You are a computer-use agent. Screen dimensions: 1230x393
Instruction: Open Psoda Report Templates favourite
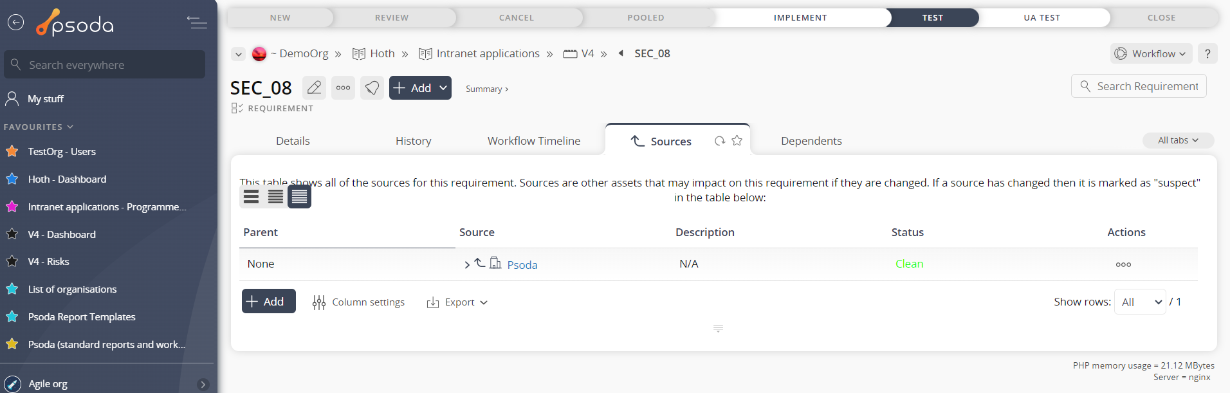(82, 317)
